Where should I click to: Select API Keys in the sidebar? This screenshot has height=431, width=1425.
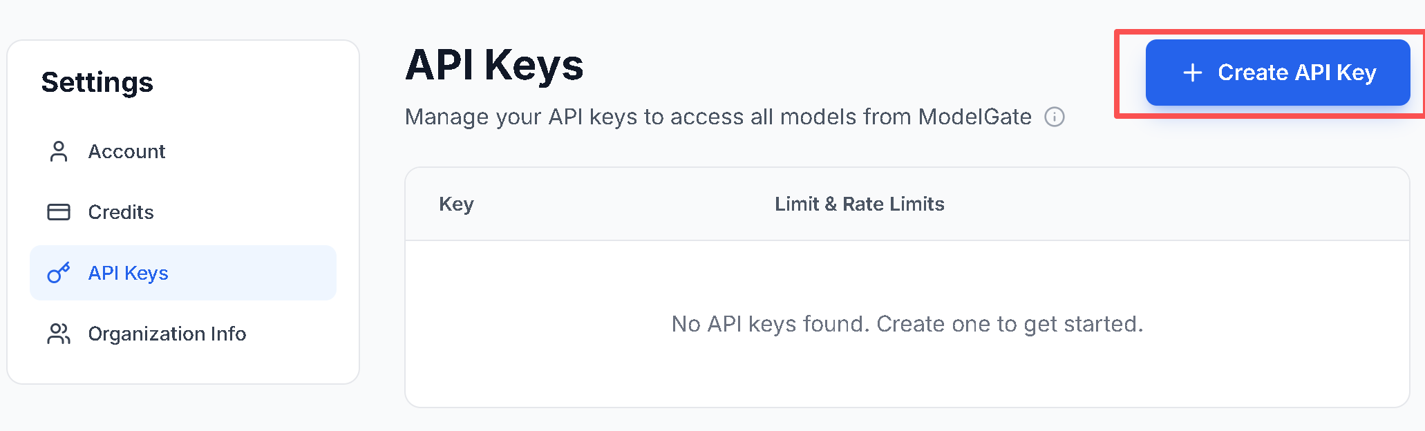[x=128, y=272]
